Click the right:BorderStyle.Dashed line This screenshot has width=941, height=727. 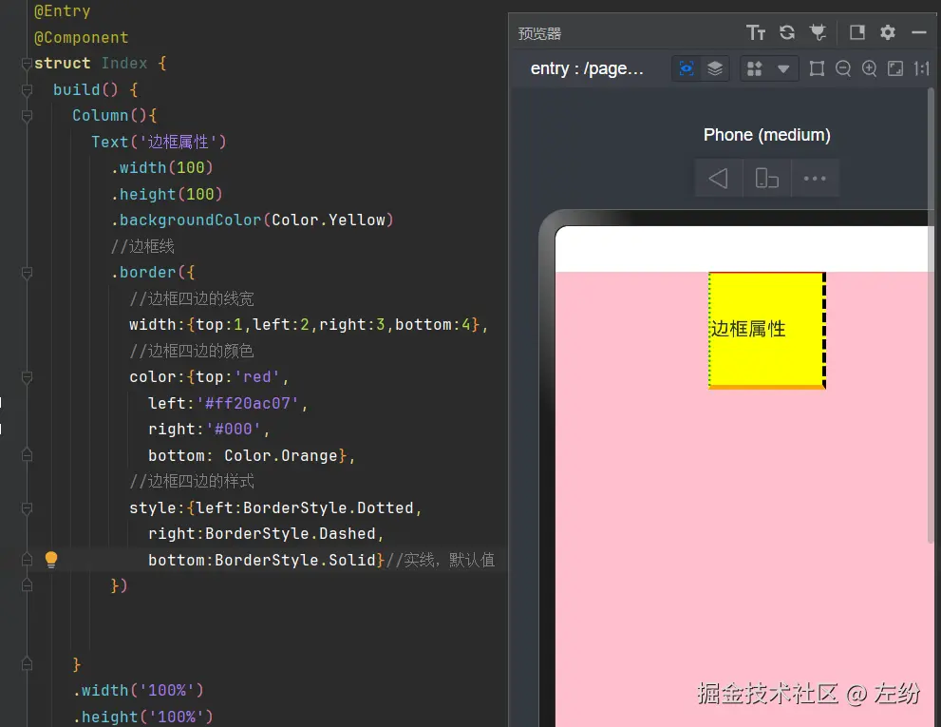266,533
